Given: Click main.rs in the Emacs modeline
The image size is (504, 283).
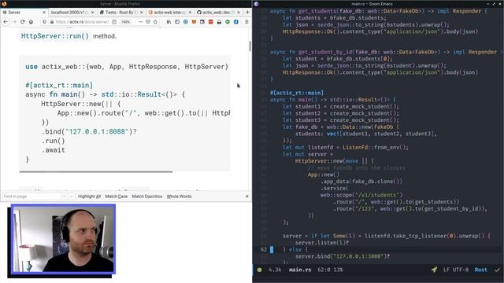Looking at the screenshot, I should click(x=300, y=270).
